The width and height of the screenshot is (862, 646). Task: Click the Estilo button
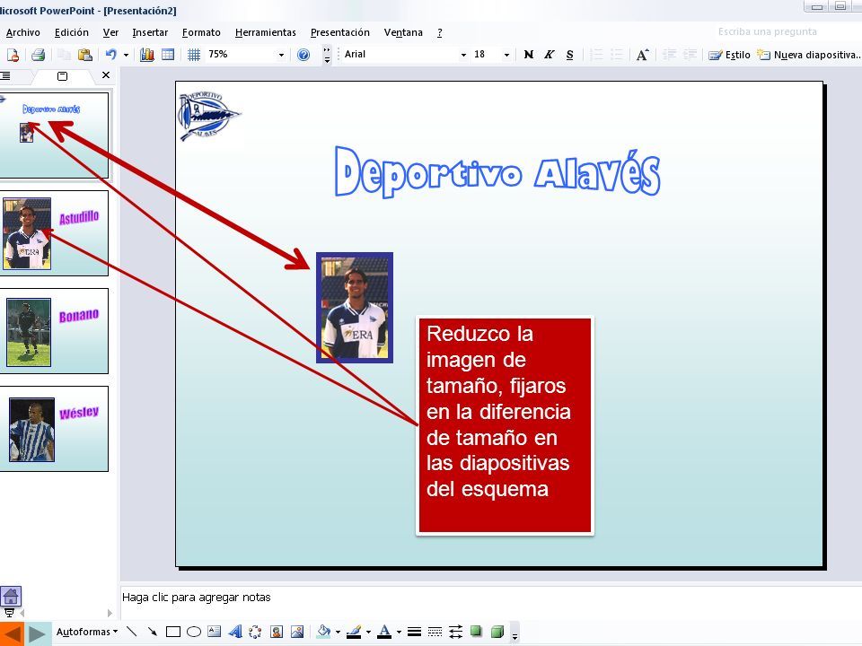[729, 55]
